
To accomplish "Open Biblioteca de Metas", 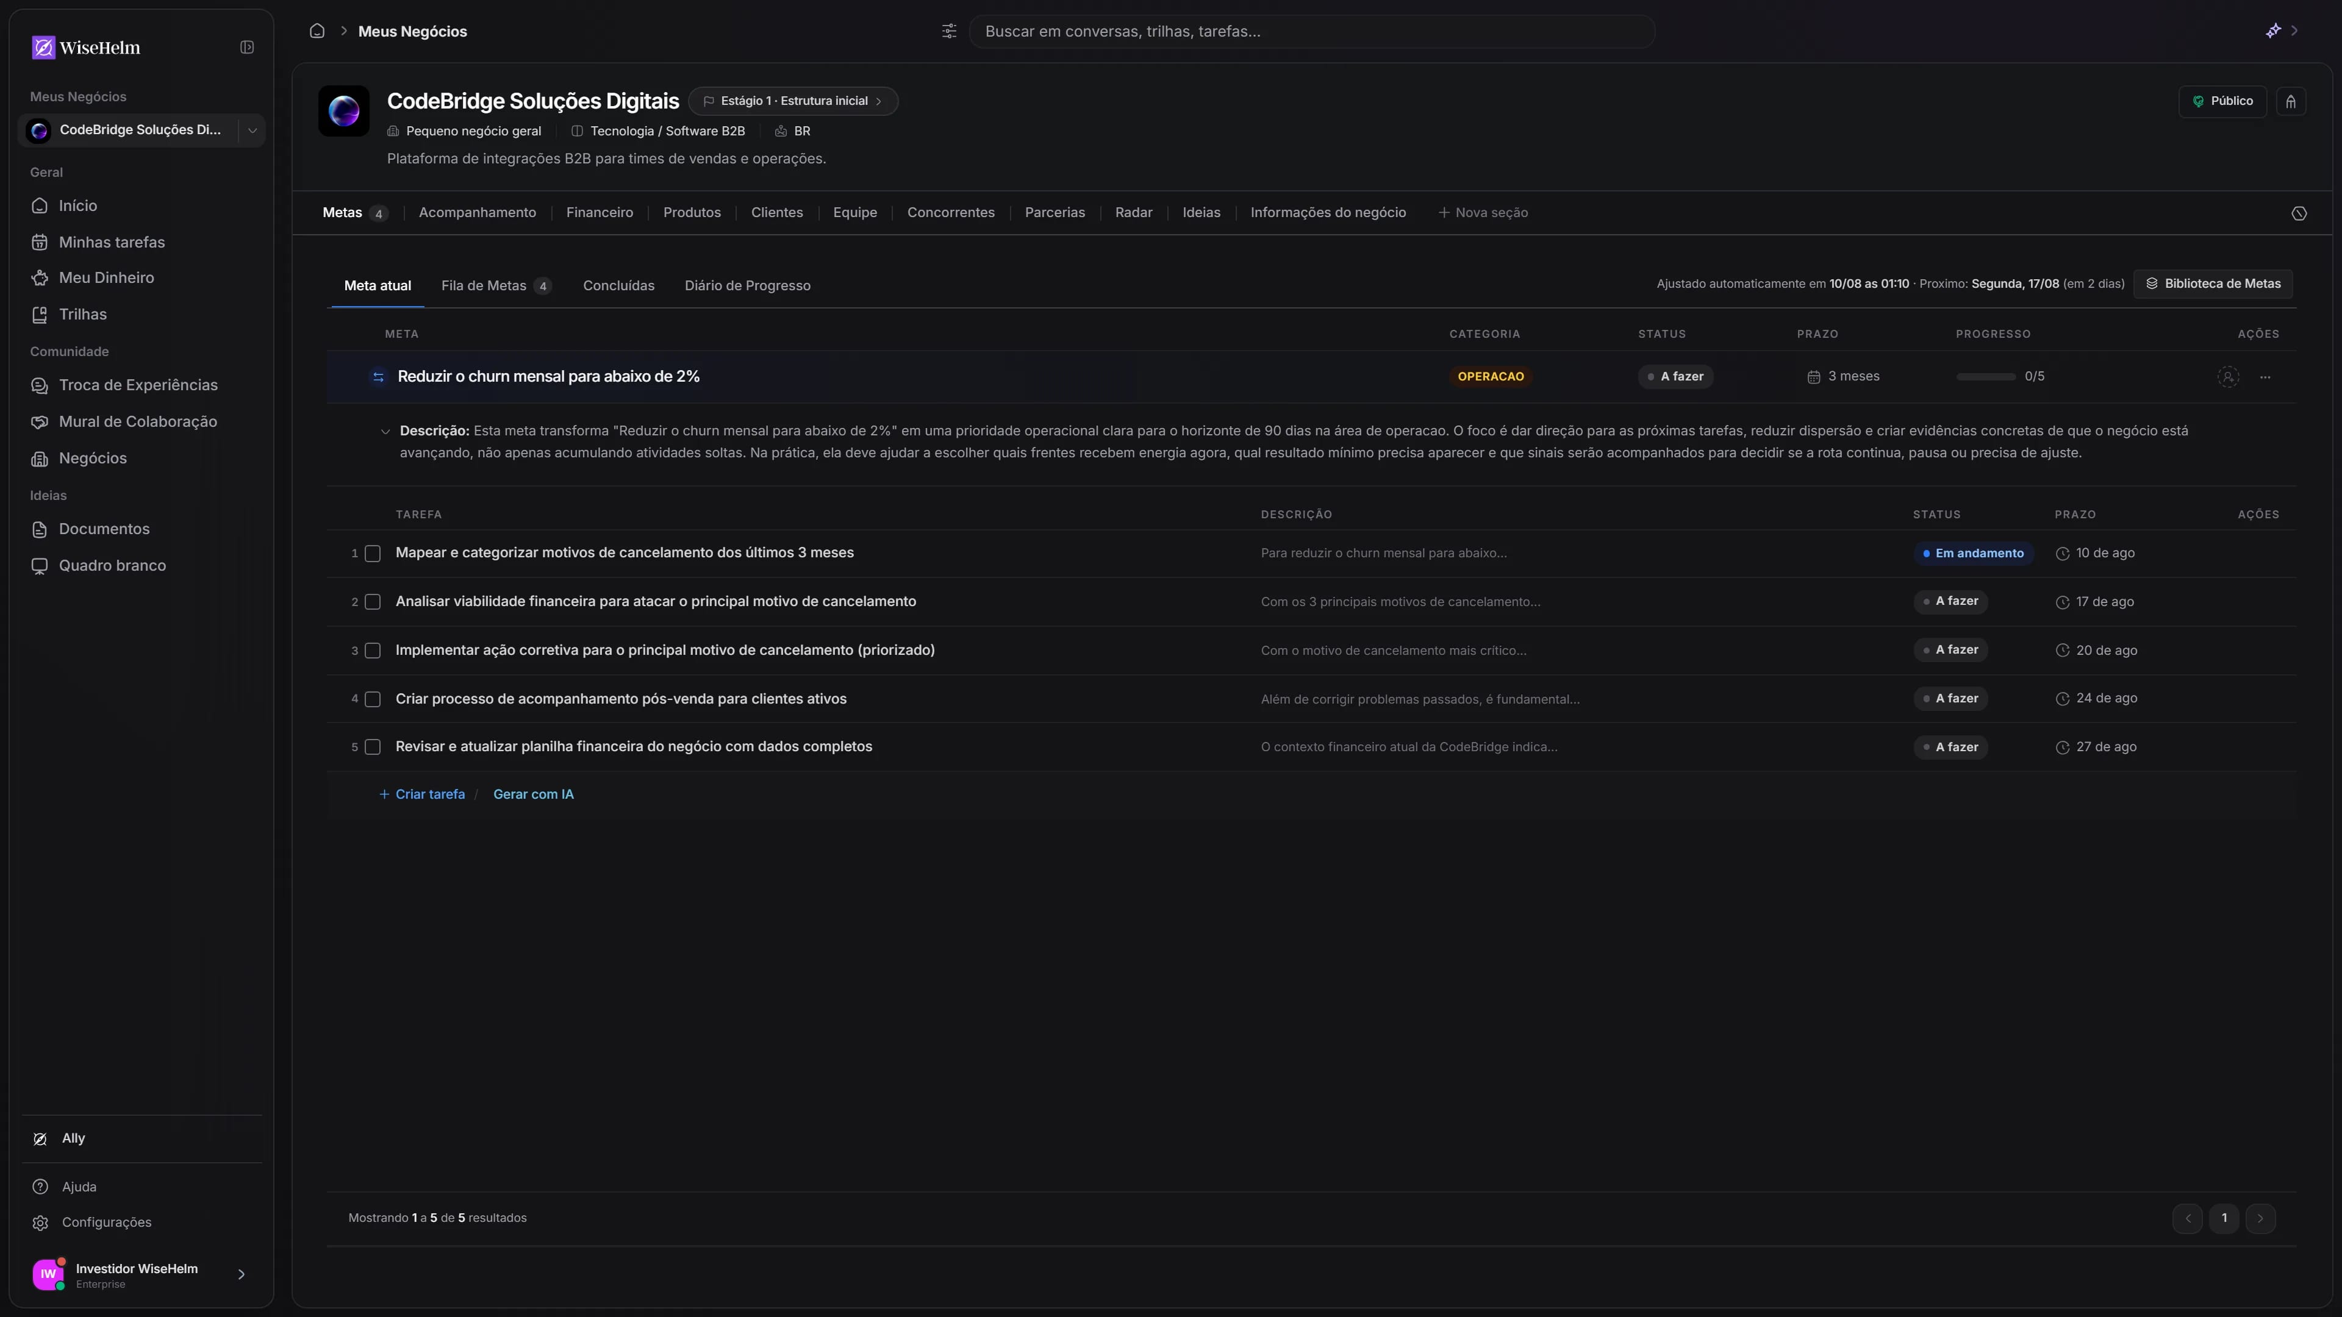I will pos(2214,284).
